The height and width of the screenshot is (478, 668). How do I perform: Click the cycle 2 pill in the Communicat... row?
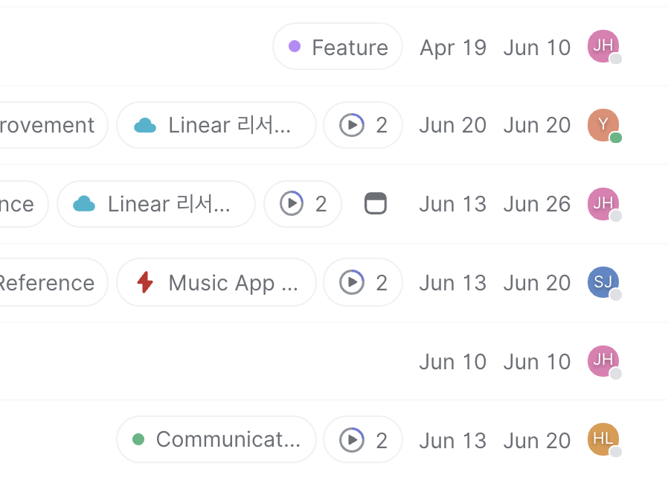pyautogui.click(x=363, y=441)
